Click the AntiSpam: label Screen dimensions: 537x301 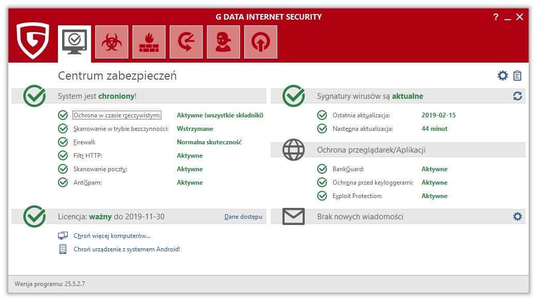pyautogui.click(x=87, y=183)
